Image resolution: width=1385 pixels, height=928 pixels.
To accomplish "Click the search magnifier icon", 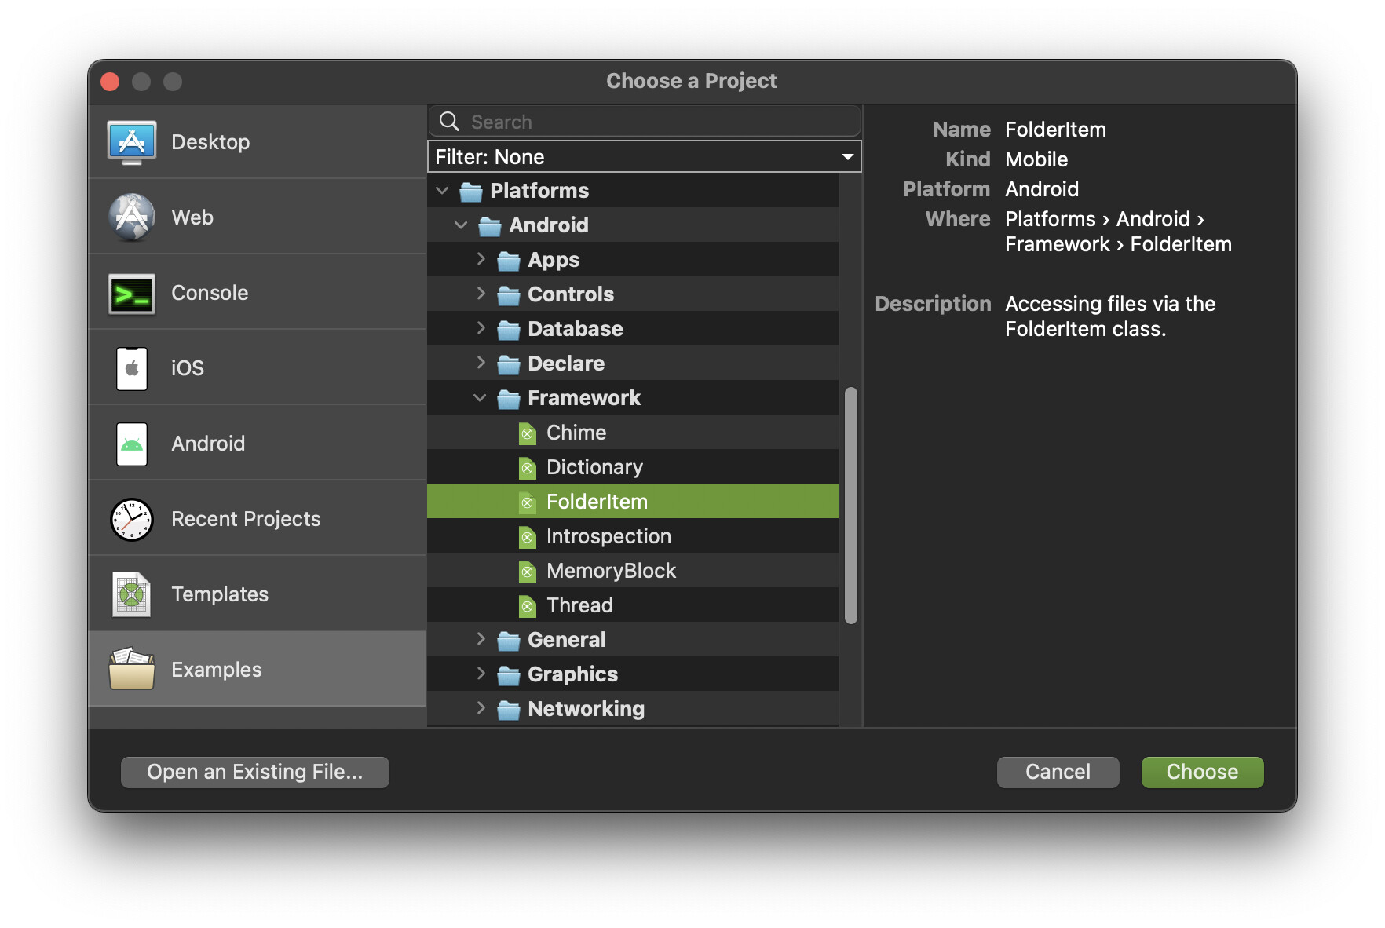I will (x=449, y=121).
